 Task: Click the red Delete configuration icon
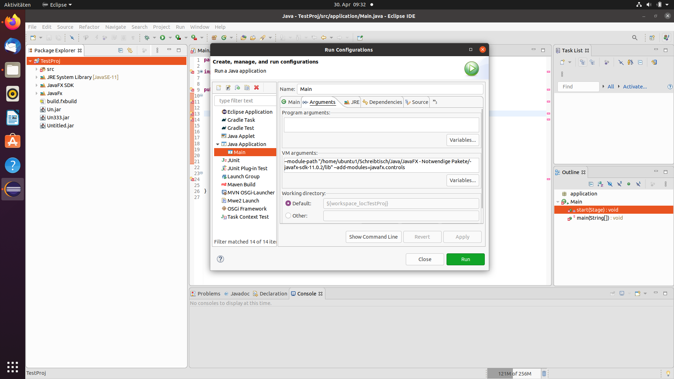click(x=257, y=88)
